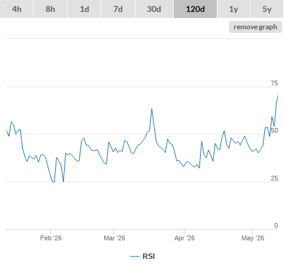
Task: Click the 50 level axis label
Action: pos(274,131)
